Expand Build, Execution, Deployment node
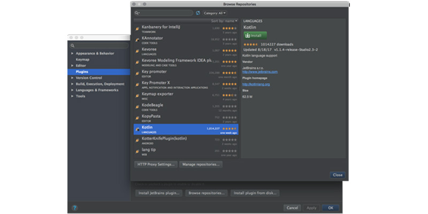The image size is (428, 214). point(72,84)
